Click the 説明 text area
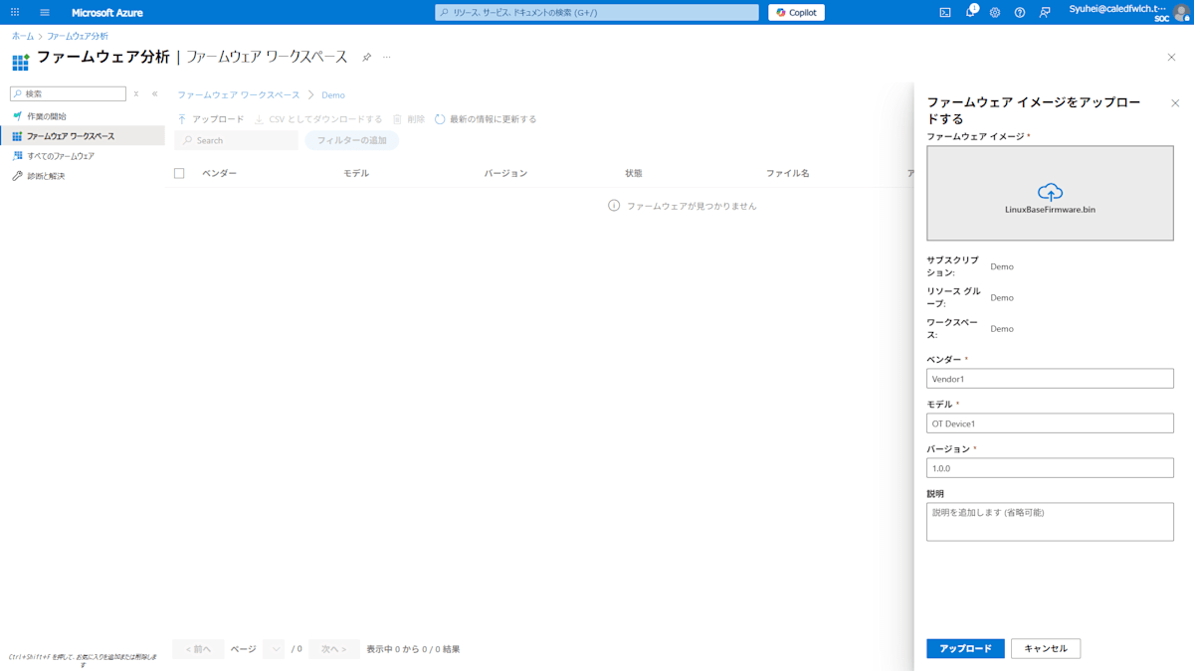Image resolution: width=1194 pixels, height=671 pixels. coord(1050,522)
